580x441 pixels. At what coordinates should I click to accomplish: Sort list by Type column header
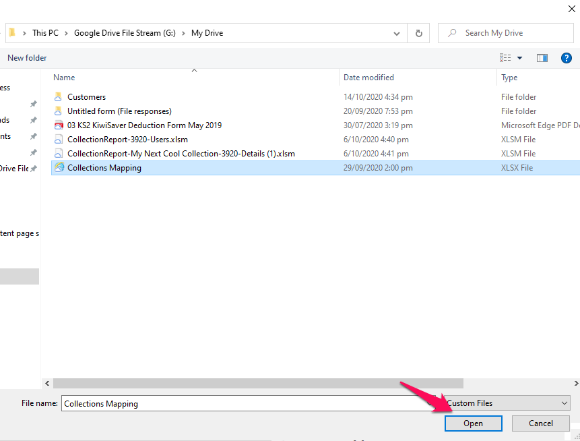tap(509, 78)
